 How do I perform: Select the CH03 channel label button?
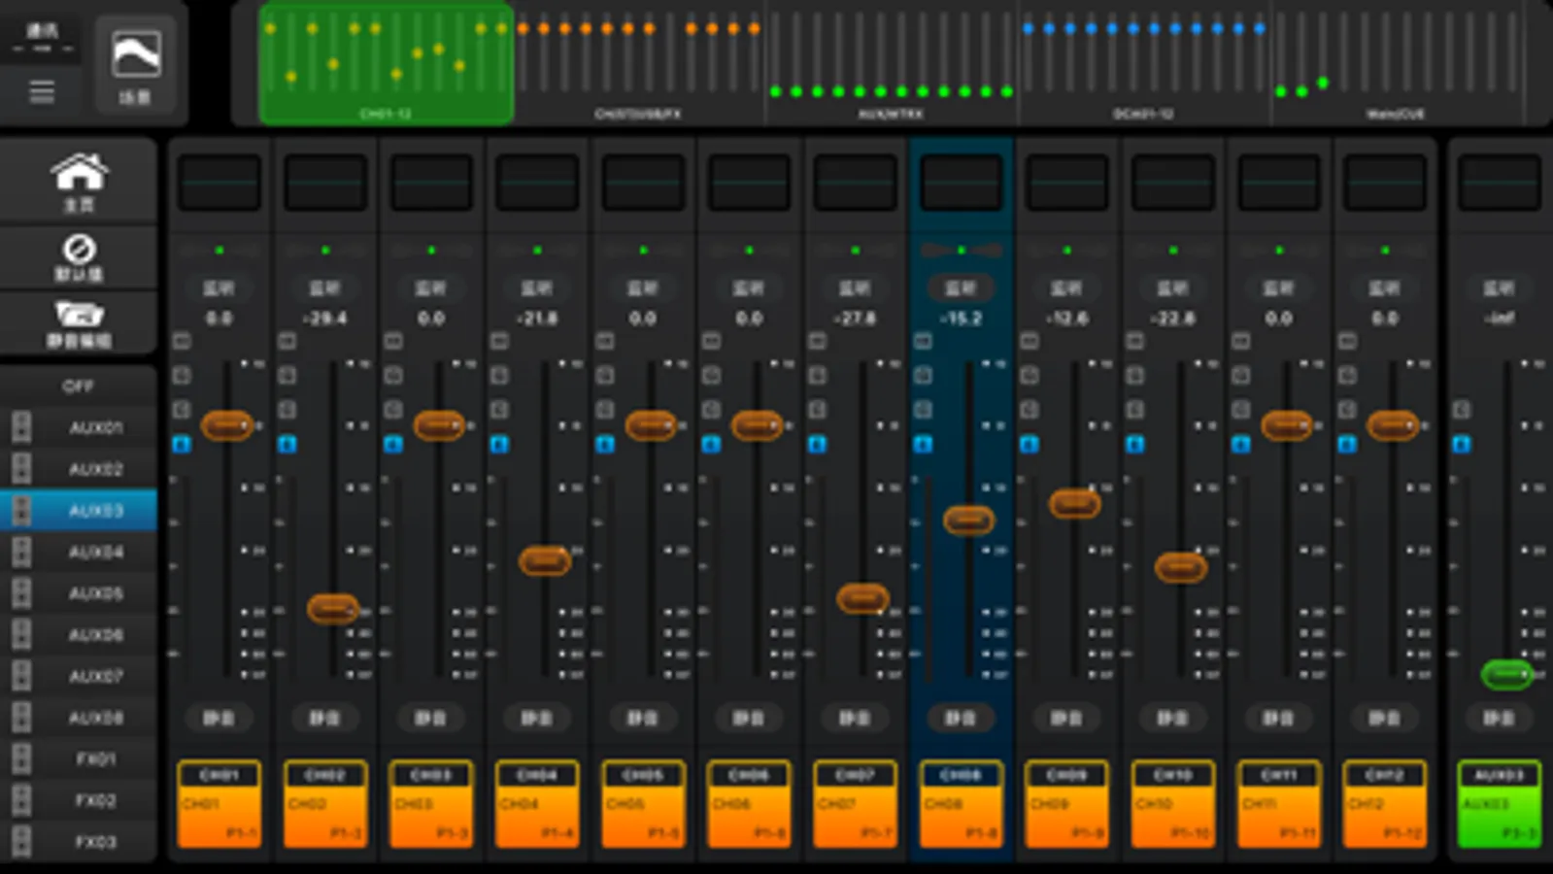pos(431,804)
